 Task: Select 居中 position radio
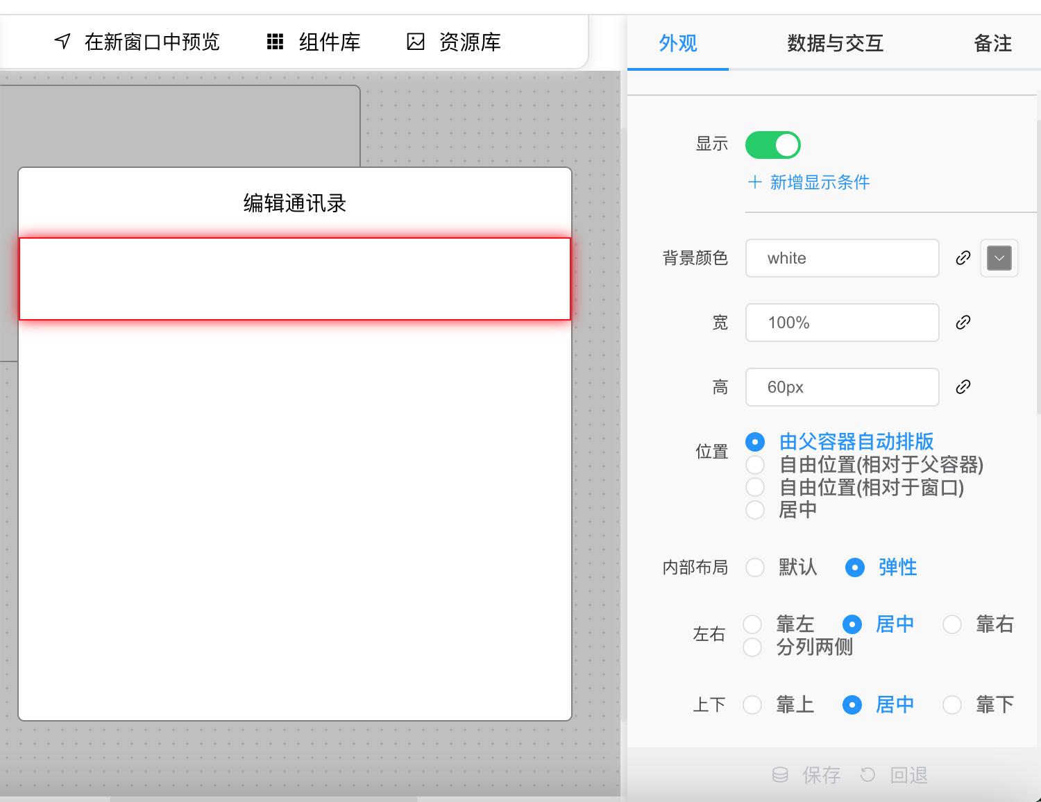pyautogui.click(x=755, y=511)
